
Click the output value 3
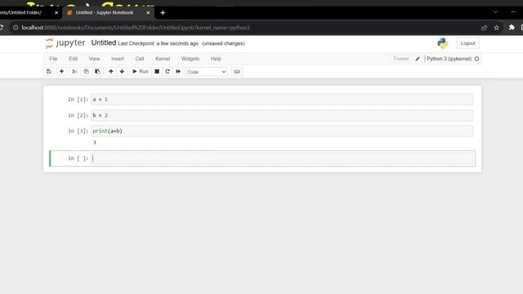pyautogui.click(x=95, y=142)
